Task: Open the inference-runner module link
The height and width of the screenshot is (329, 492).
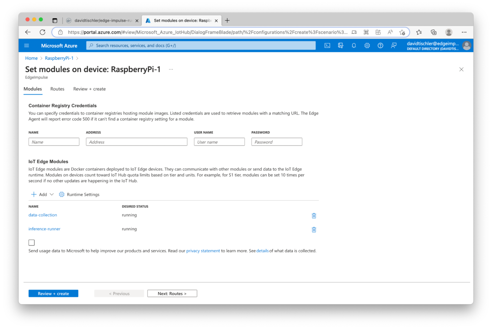Action: coord(44,229)
